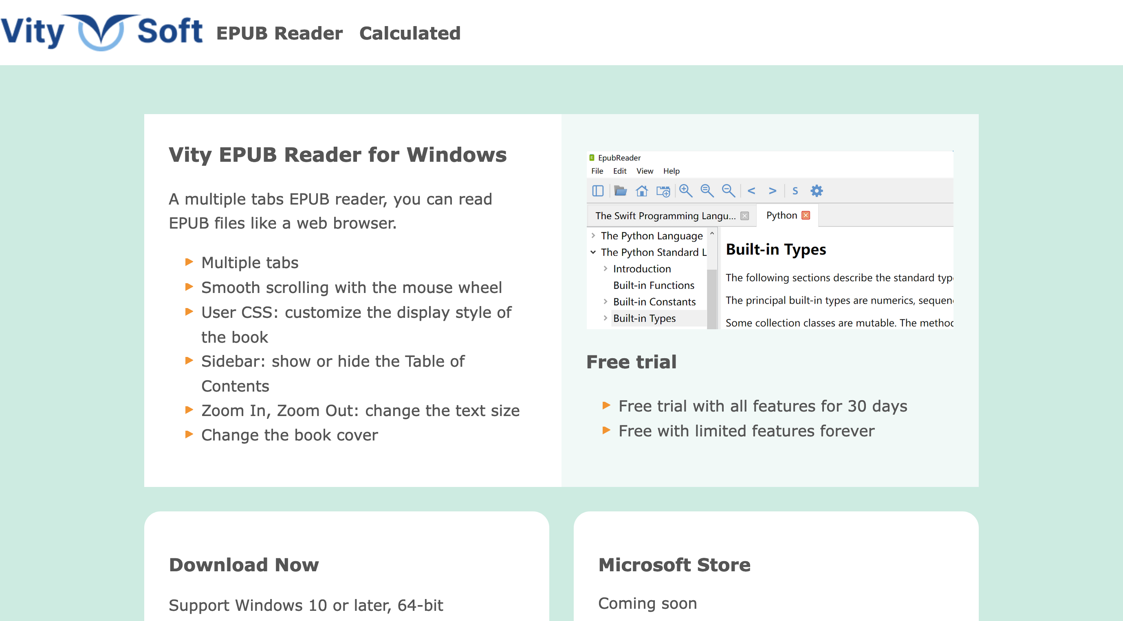Click 'Some collection classes are mutable' paragraph
The width and height of the screenshot is (1123, 621).
[x=839, y=323]
